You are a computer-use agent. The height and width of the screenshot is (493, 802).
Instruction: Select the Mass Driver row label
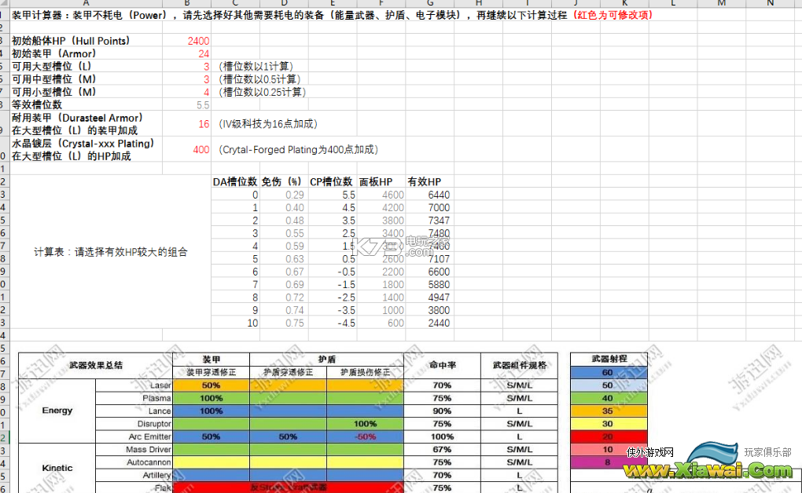134,450
